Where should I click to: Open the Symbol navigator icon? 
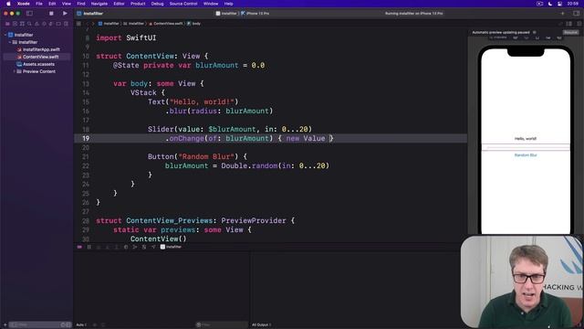pyautogui.click(x=22, y=24)
